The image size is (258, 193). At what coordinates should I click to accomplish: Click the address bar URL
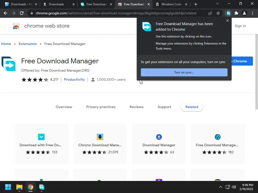(x=116, y=13)
